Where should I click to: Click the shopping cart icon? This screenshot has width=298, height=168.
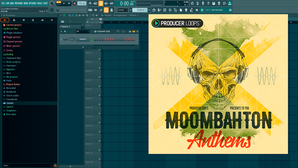(x=202, y=10)
